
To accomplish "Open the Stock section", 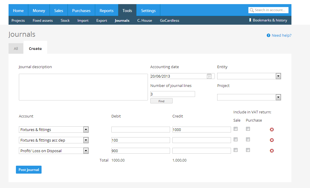I will pos(65,20).
